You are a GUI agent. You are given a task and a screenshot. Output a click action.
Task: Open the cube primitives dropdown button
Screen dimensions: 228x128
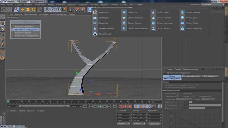click(x=90, y=10)
